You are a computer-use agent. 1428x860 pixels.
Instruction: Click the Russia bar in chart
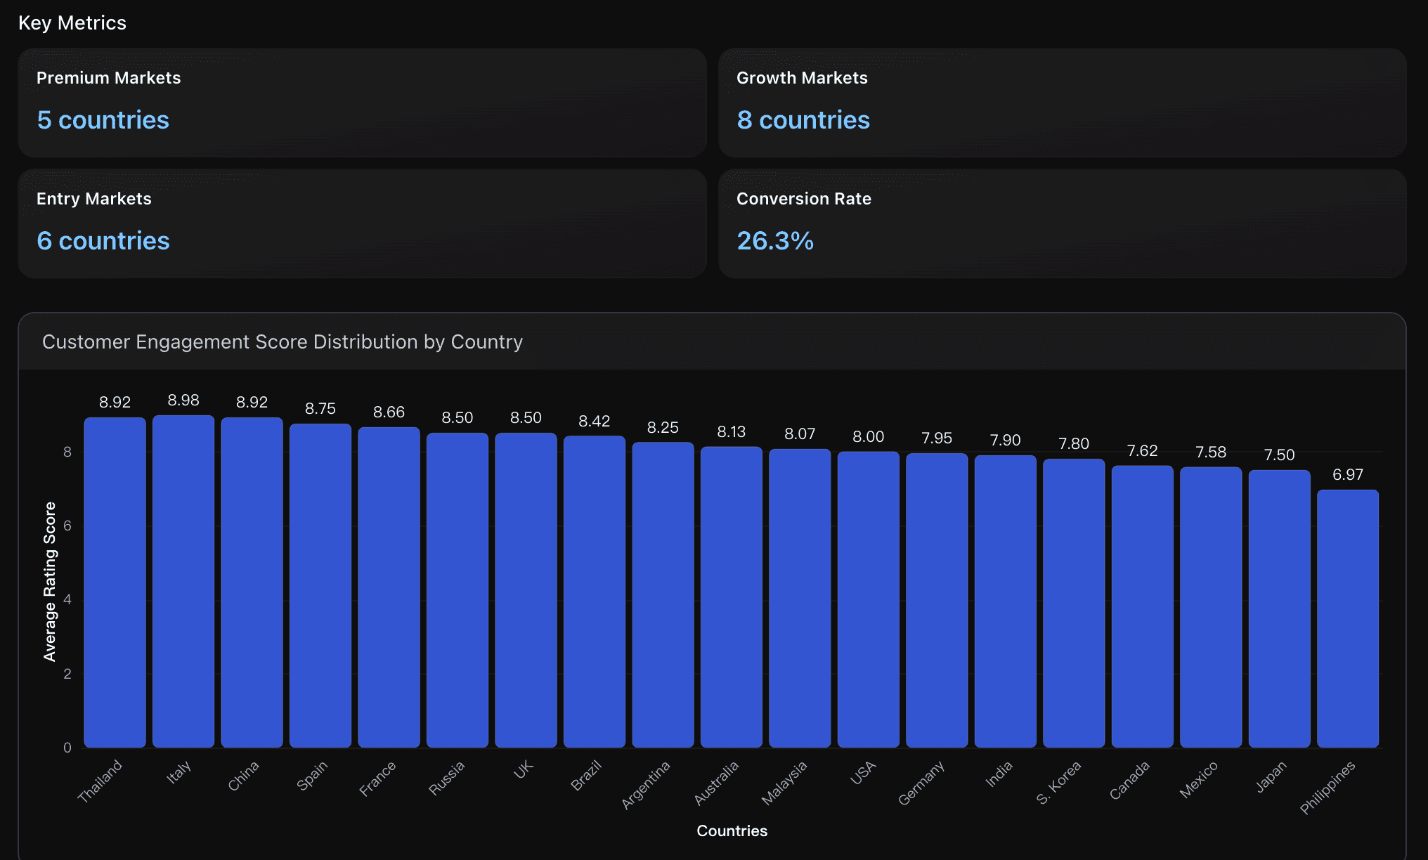coord(457,589)
